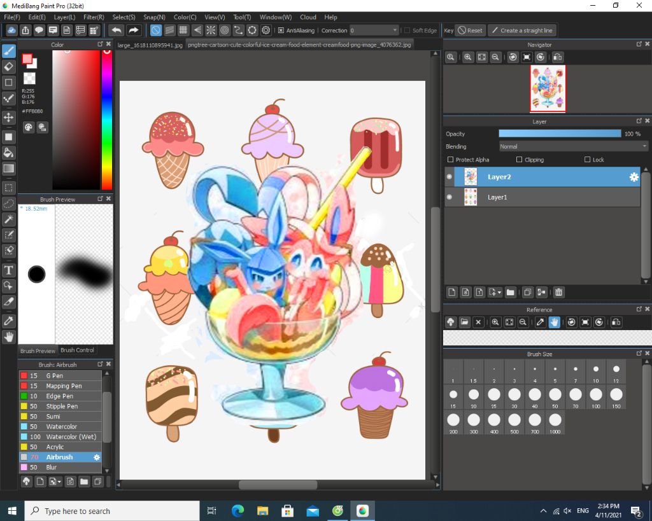This screenshot has width=652, height=521.
Task: Select the Hand tool in left toolbar
Action: [9, 337]
